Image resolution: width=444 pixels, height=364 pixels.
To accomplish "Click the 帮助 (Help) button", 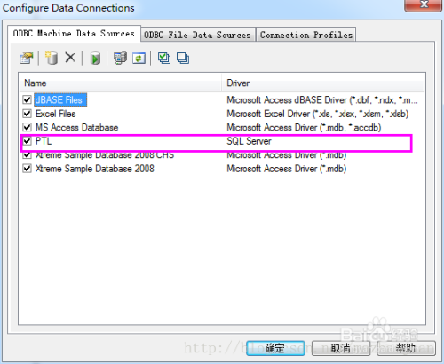I will [x=406, y=348].
